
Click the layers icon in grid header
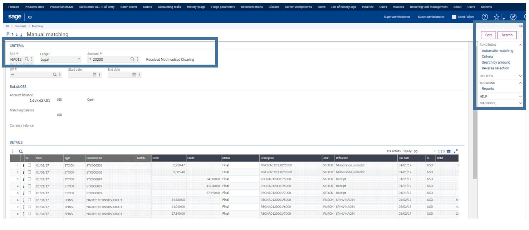(449, 151)
